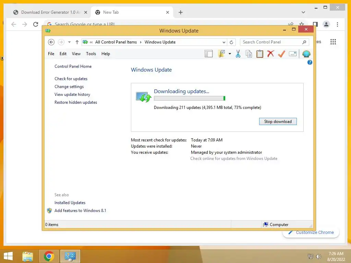
Task: Open Change settings link
Action: [x=69, y=87]
